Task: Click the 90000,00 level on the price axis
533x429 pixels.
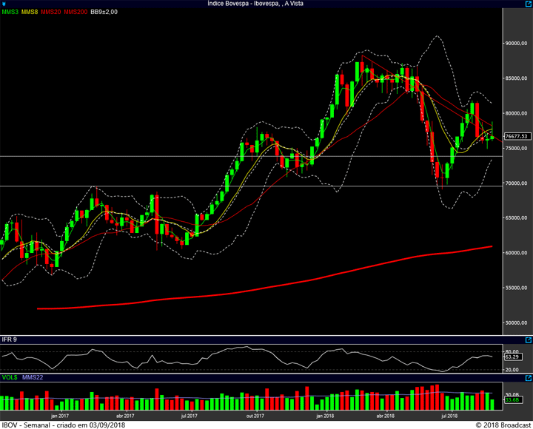Action: (x=515, y=44)
